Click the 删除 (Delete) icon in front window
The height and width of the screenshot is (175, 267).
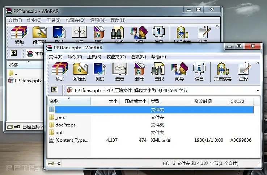coord(139,71)
